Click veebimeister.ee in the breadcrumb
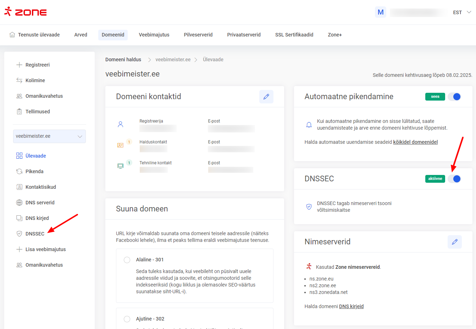The image size is (476, 329). pos(173,59)
